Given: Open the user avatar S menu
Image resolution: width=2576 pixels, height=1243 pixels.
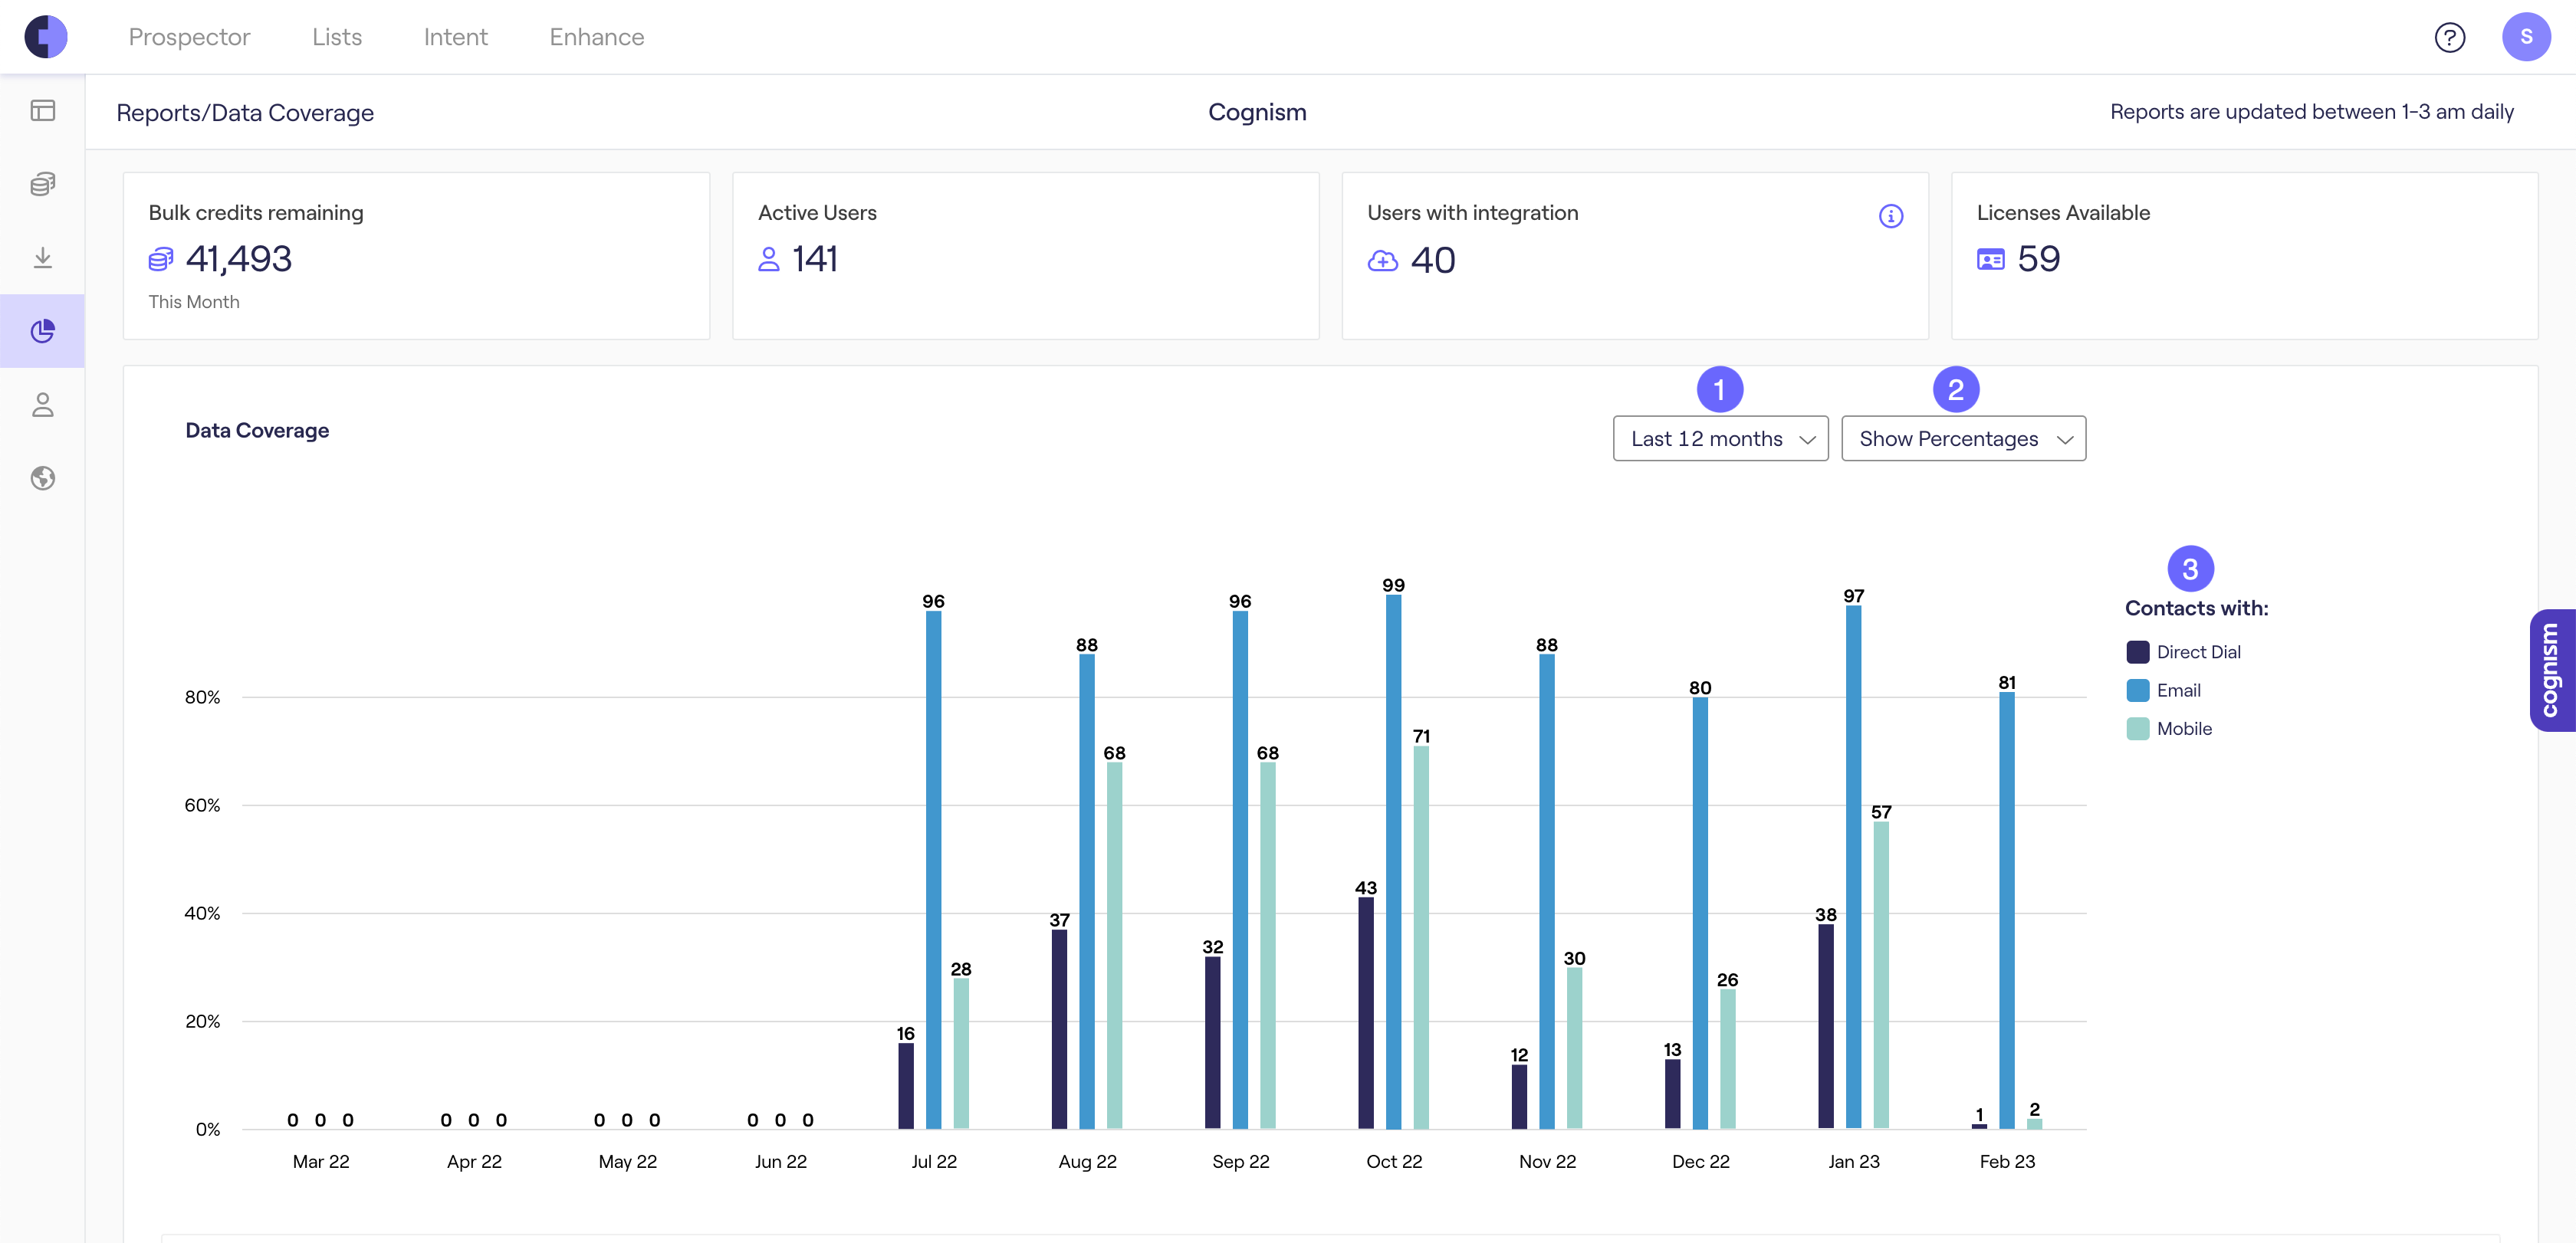Looking at the screenshot, I should [x=2526, y=37].
